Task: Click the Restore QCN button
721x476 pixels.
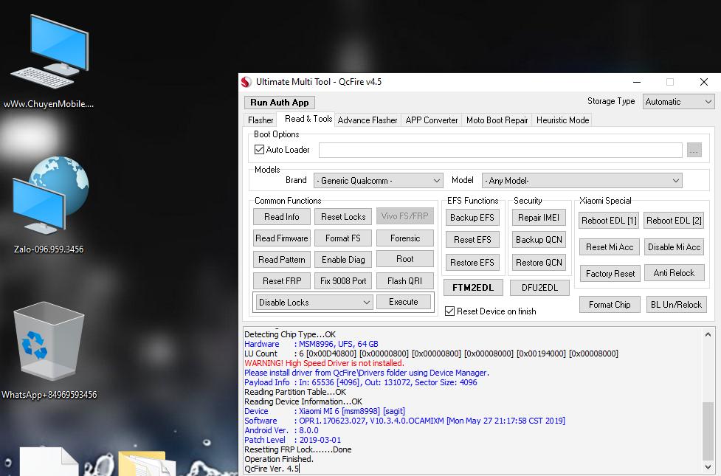Action: coord(539,263)
